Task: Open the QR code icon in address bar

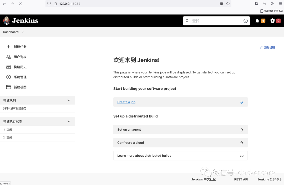Action: click(x=221, y=4)
